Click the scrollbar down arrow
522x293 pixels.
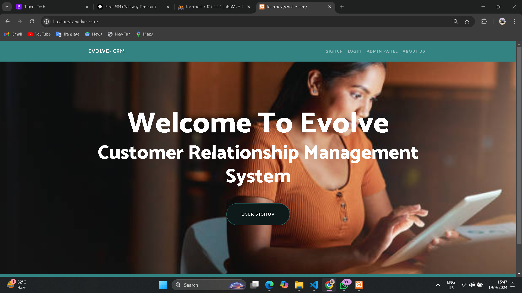(519, 274)
